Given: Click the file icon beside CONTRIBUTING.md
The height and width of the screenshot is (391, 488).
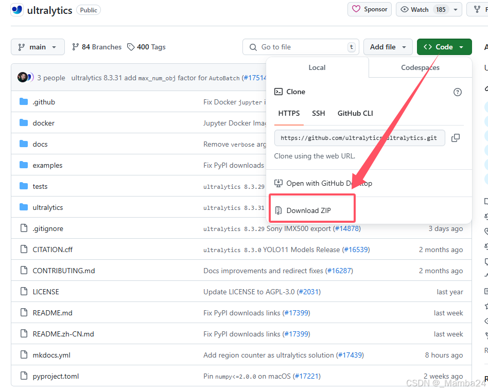Looking at the screenshot, I should [24, 270].
